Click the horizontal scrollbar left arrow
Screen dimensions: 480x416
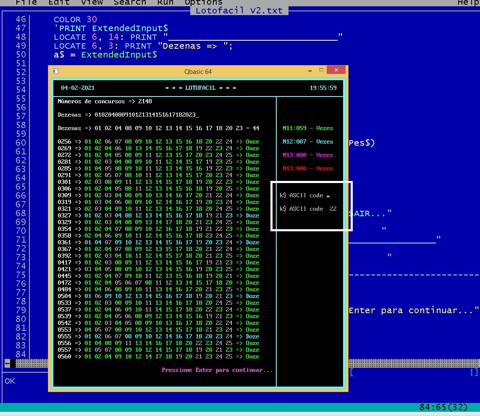(7, 363)
